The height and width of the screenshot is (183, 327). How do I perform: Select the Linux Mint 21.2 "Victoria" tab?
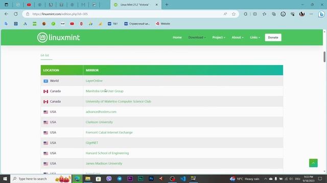pos(135,5)
